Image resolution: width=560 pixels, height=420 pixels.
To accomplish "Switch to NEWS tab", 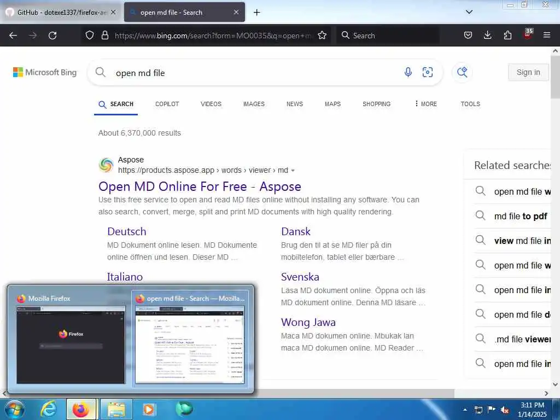I will tap(295, 104).
